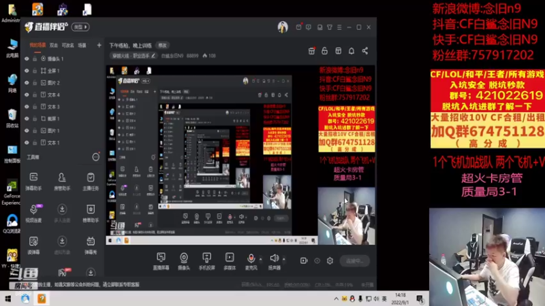Open the orange app on taskbar
The image size is (545, 306).
coord(42,299)
